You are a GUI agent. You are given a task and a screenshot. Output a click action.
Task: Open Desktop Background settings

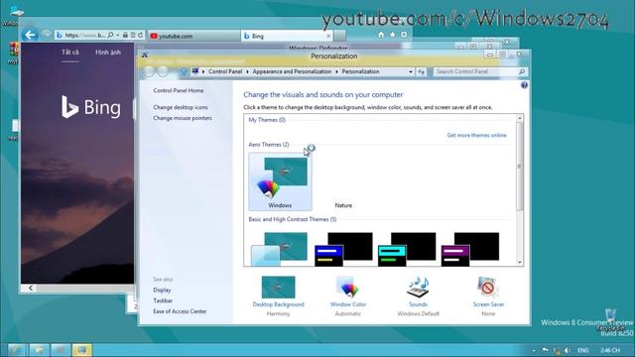pyautogui.click(x=278, y=296)
